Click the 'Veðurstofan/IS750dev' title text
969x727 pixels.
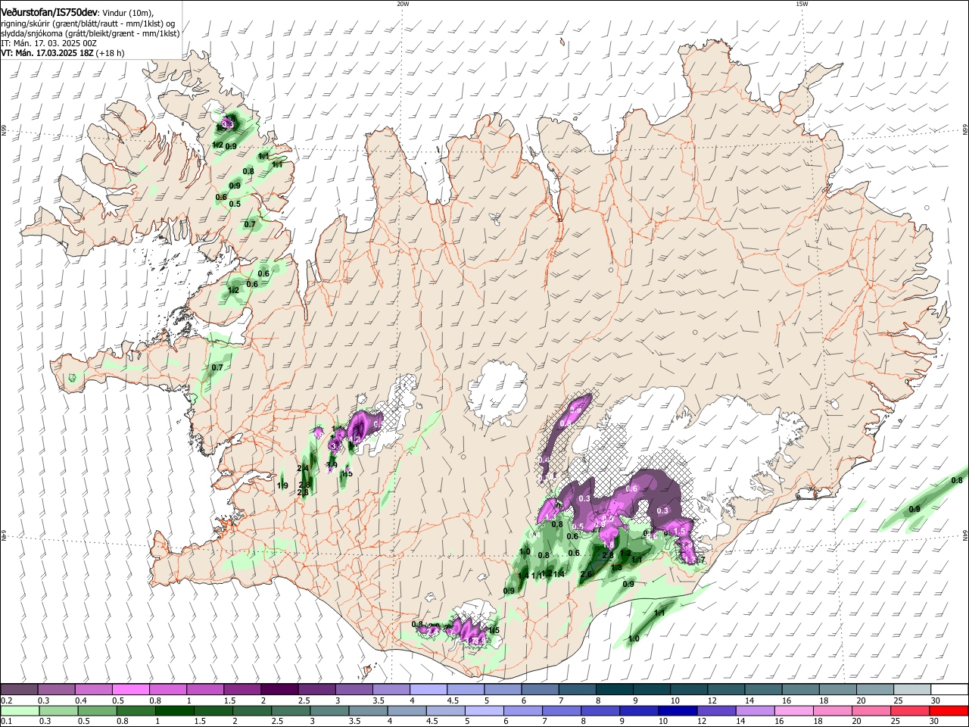point(49,11)
